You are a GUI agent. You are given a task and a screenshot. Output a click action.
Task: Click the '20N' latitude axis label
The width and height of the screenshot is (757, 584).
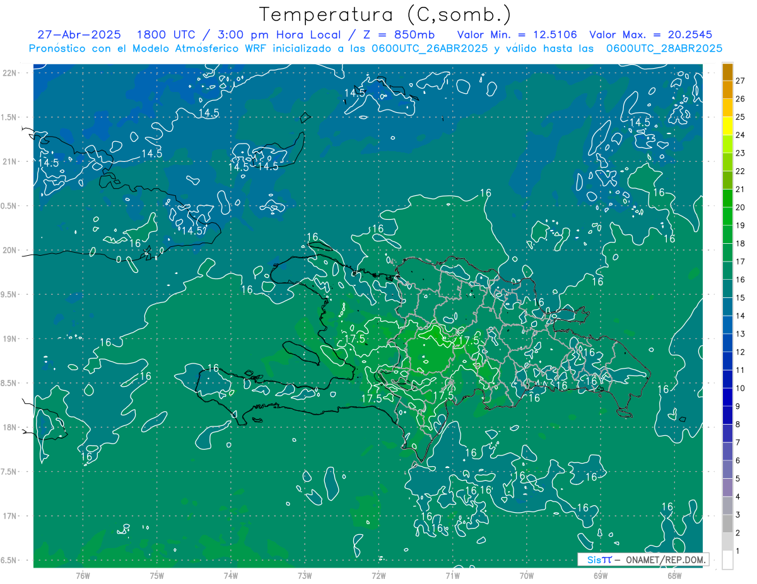[x=9, y=250]
